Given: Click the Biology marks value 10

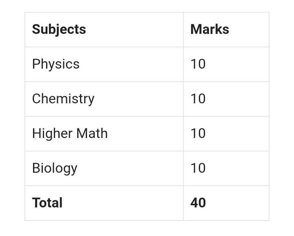Looking at the screenshot, I should tap(198, 168).
